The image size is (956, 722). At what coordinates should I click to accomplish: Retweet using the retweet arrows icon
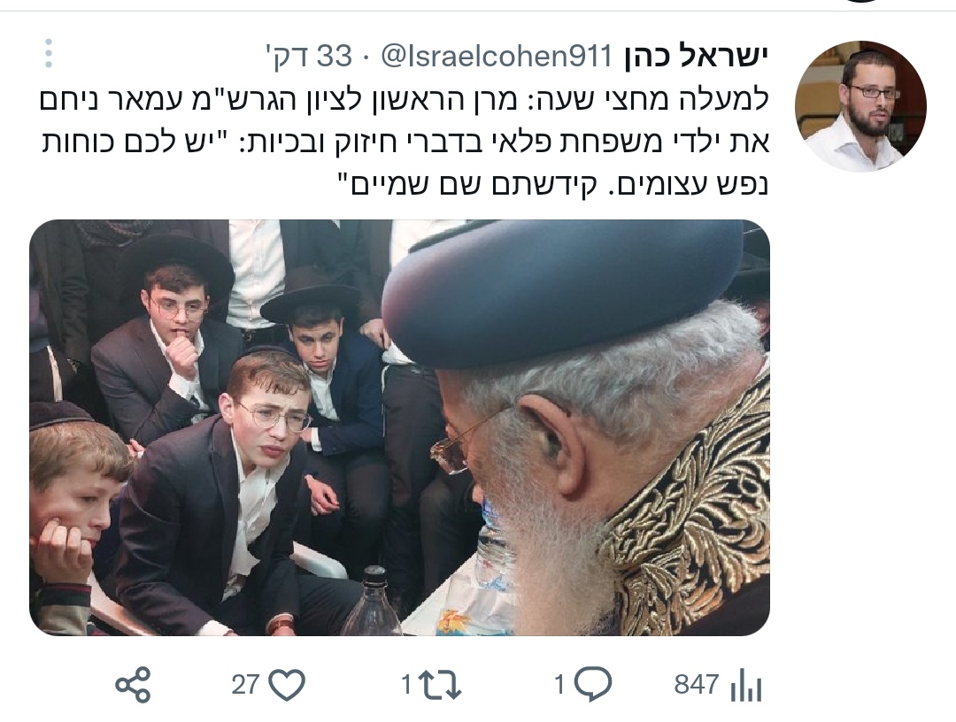(440, 685)
